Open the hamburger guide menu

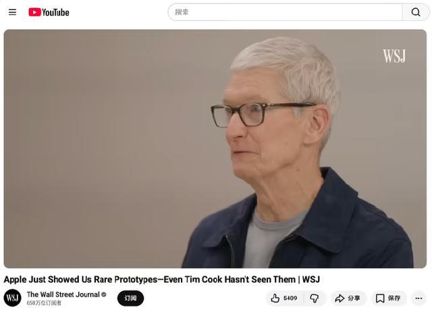pos(12,12)
